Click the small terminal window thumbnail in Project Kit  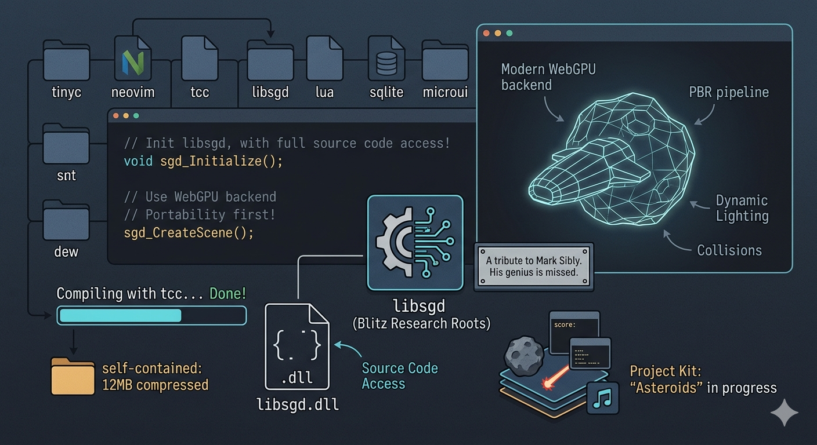pos(590,353)
